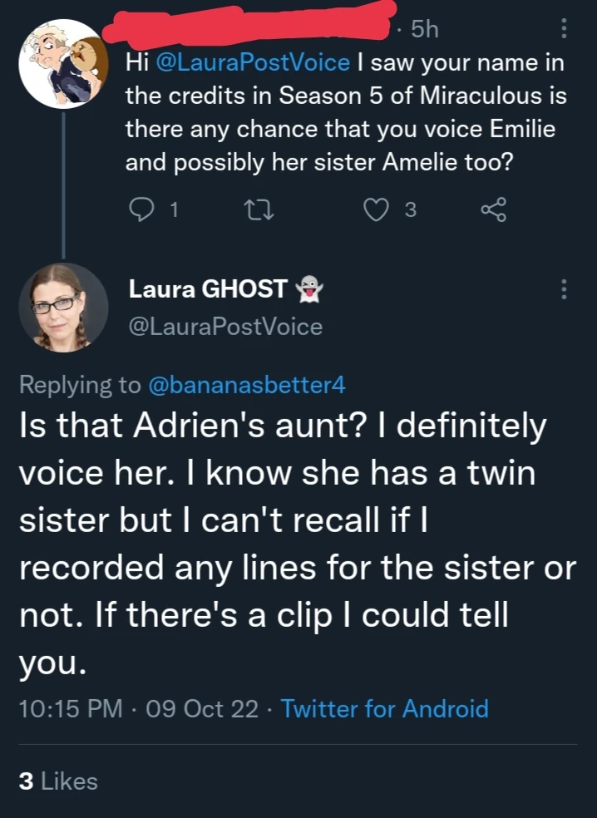Viewport: 597px width, 818px height.
Task: Click the @LauraPostVoice handle below the display name
Action: (224, 327)
